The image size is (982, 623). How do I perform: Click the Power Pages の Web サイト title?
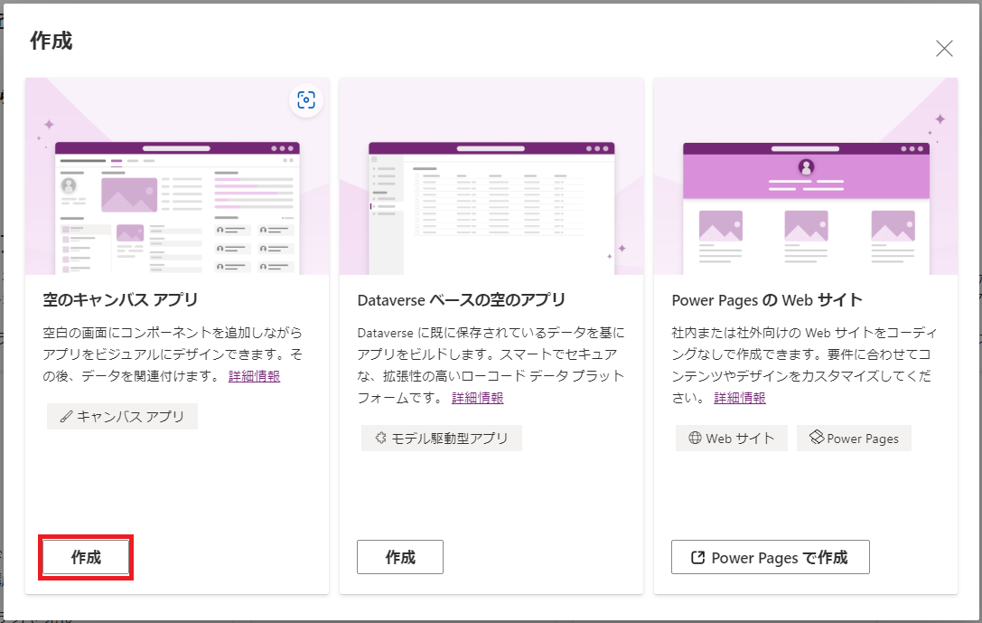point(767,300)
